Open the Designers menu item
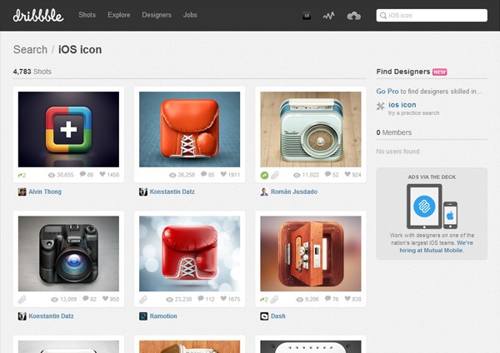 (157, 15)
